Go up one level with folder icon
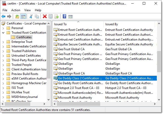Viewport: 164px width, 115px height. (x=17, y=16)
